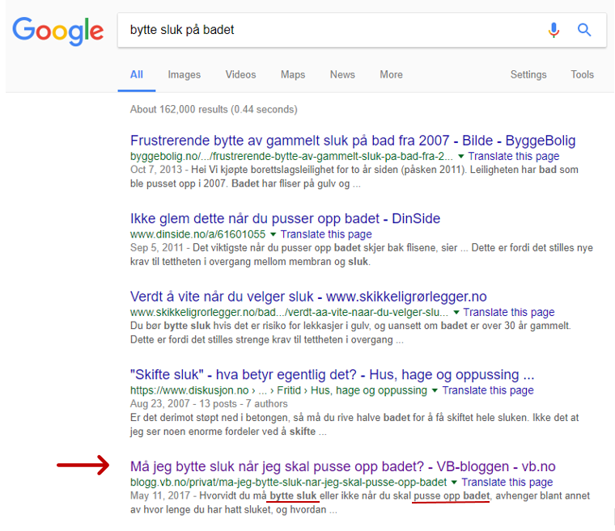Translate the blogg.vb.no result page

(507, 482)
